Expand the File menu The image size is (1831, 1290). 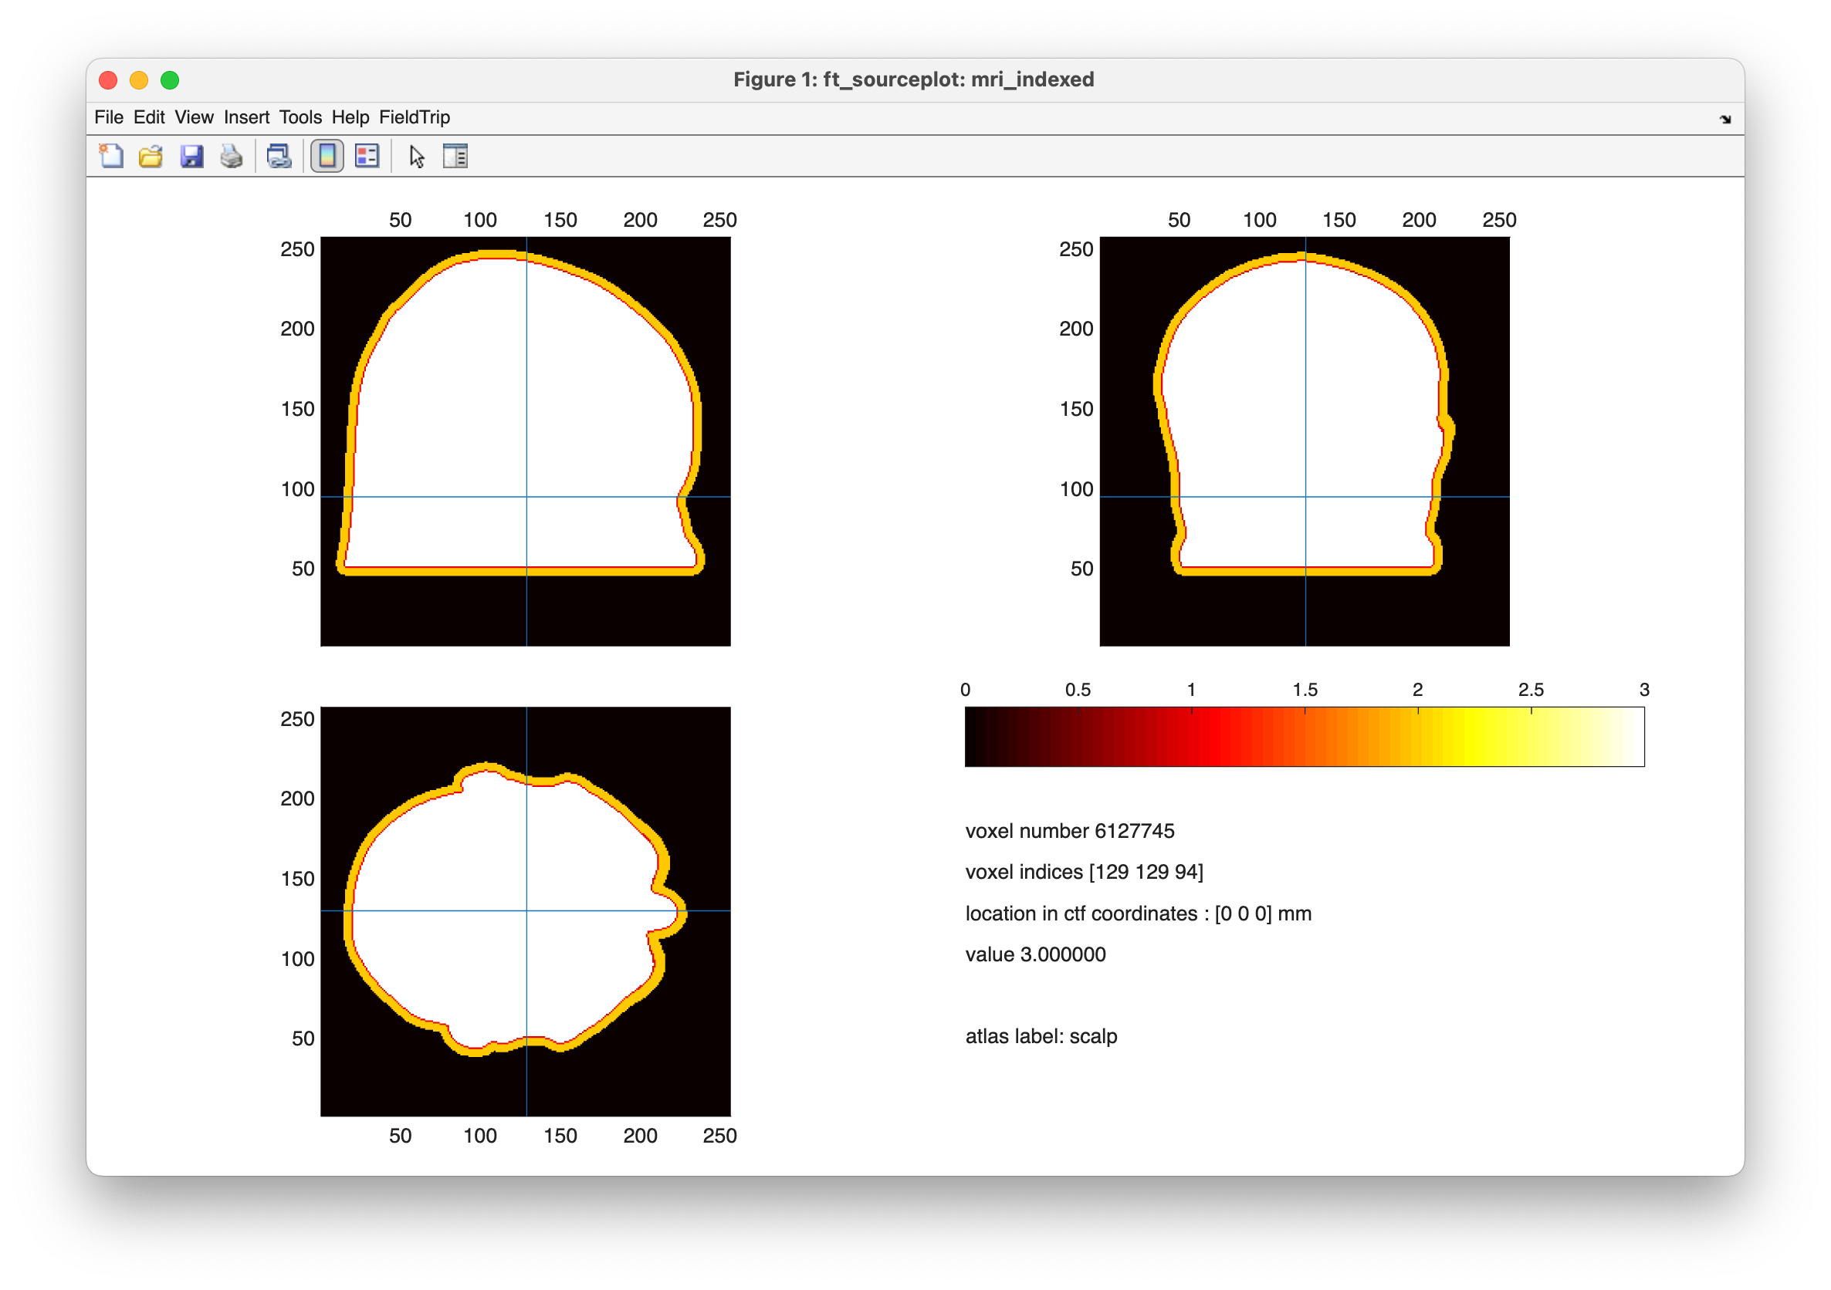[x=109, y=117]
